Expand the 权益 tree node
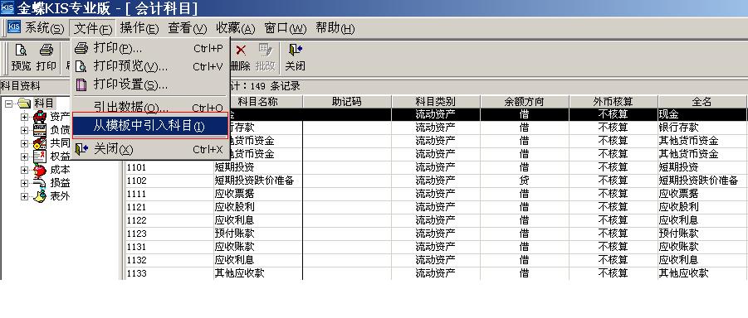 click(x=24, y=157)
